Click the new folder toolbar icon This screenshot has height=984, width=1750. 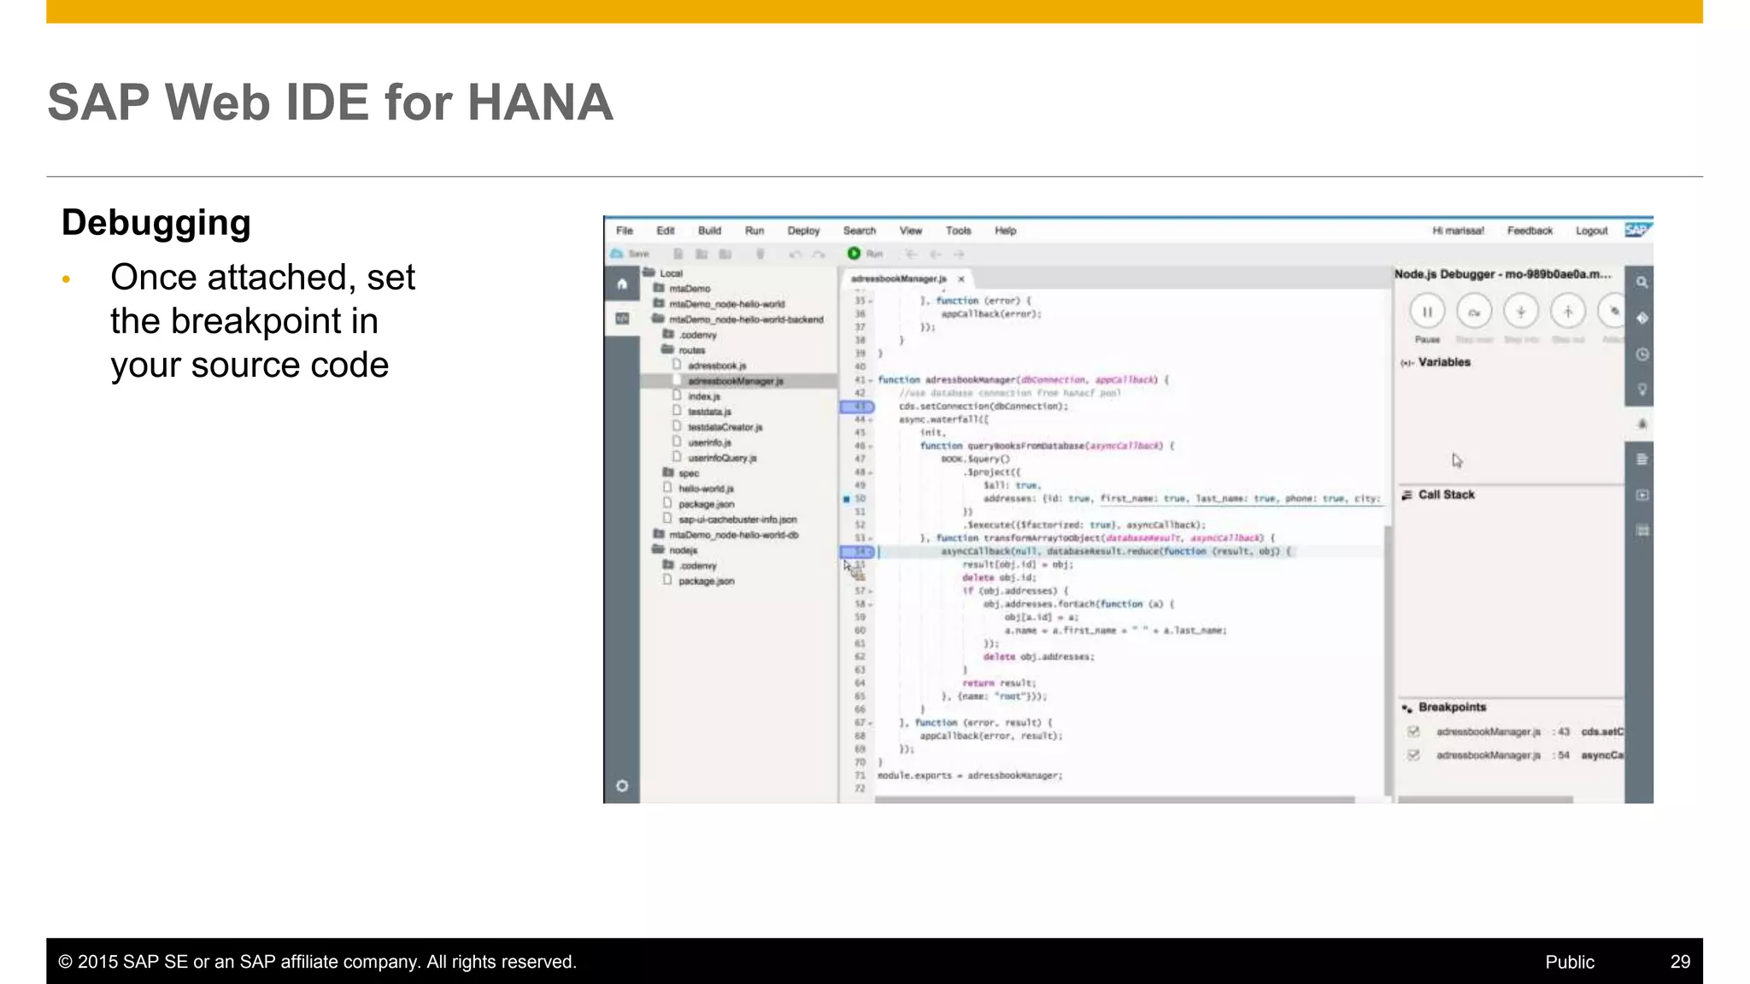pos(702,254)
